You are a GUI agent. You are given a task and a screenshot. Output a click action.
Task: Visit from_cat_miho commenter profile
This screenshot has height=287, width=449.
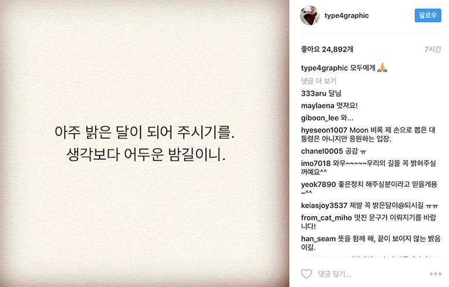pyautogui.click(x=326, y=218)
